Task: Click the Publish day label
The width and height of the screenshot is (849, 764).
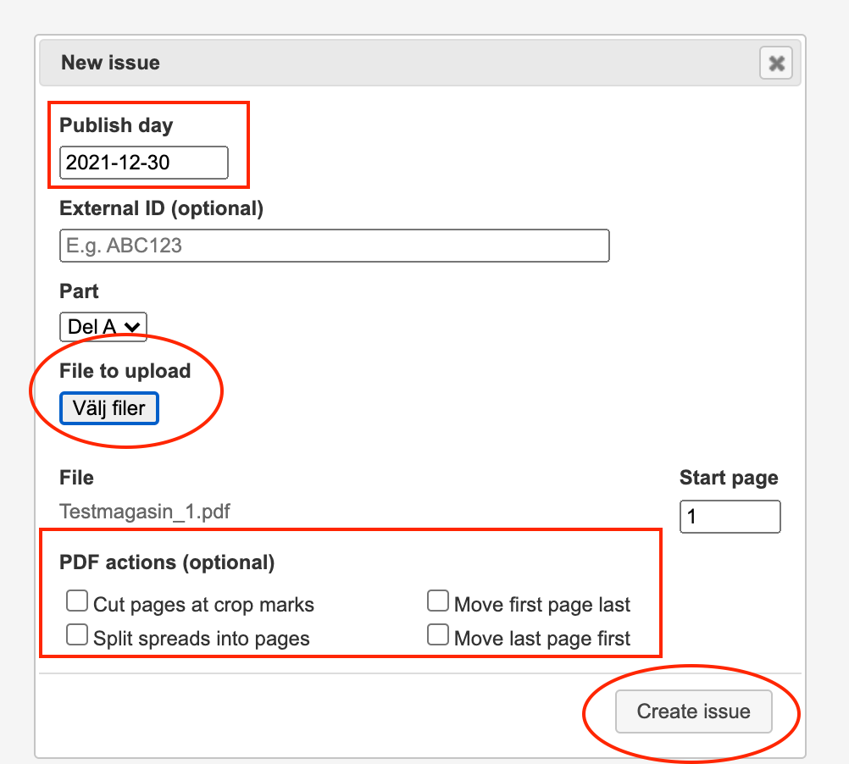Action: tap(116, 125)
